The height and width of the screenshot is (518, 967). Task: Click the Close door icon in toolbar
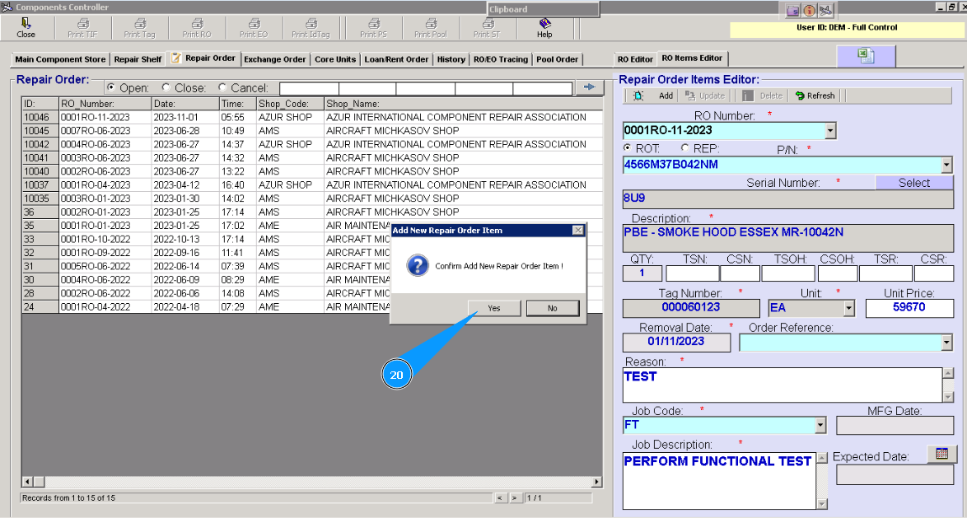(x=26, y=24)
